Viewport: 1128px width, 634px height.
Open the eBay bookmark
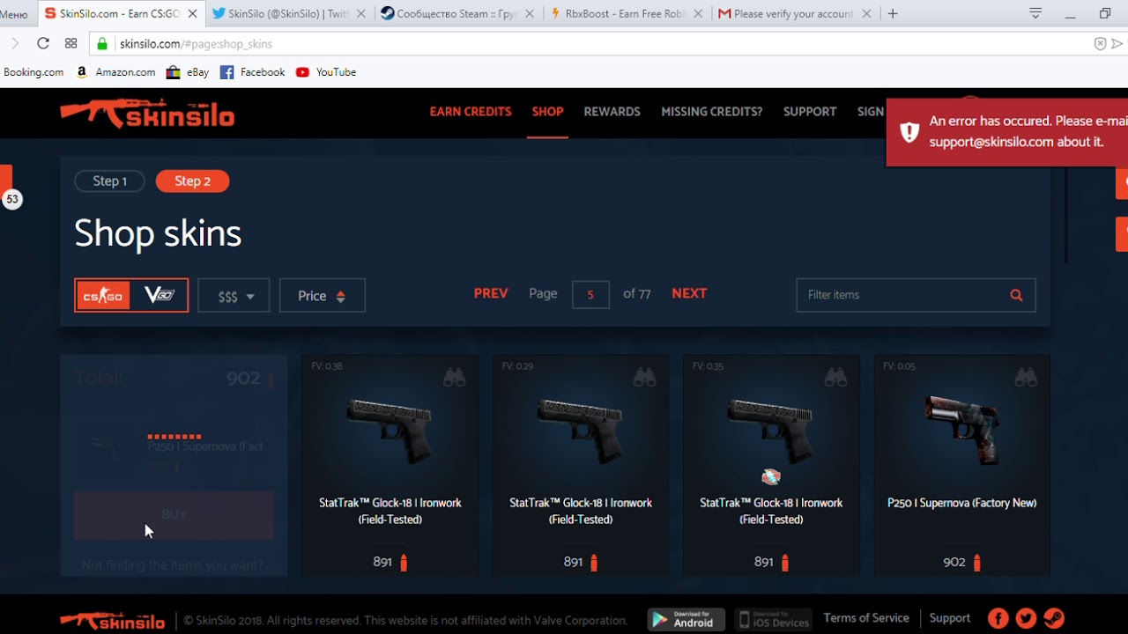(188, 72)
